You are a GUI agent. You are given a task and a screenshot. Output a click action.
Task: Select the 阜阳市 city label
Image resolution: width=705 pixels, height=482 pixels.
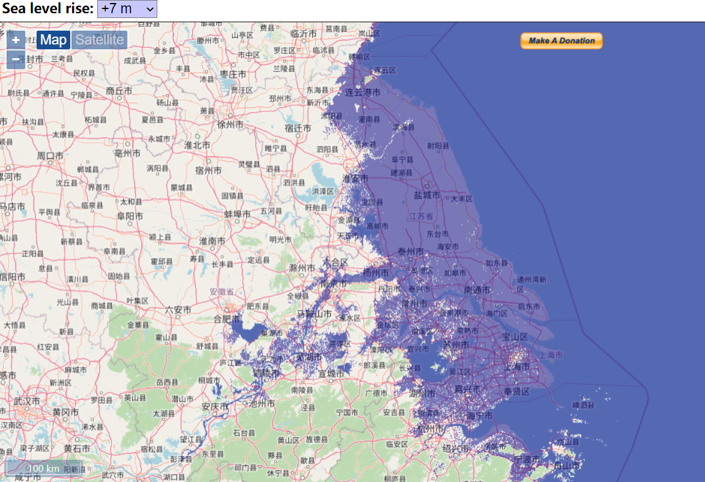point(130,216)
